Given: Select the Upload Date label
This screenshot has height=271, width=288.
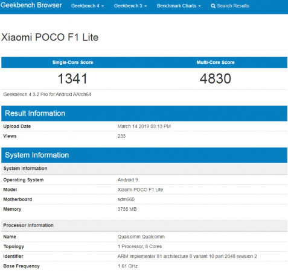Looking at the screenshot, I should click(x=17, y=126).
